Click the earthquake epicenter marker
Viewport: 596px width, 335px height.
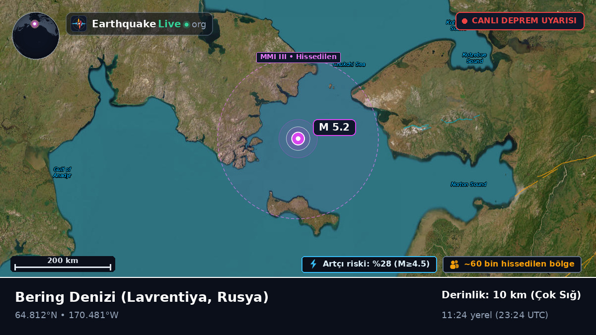(x=298, y=139)
